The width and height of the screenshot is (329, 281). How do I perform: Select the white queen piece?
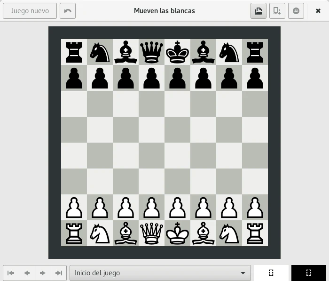(x=151, y=233)
